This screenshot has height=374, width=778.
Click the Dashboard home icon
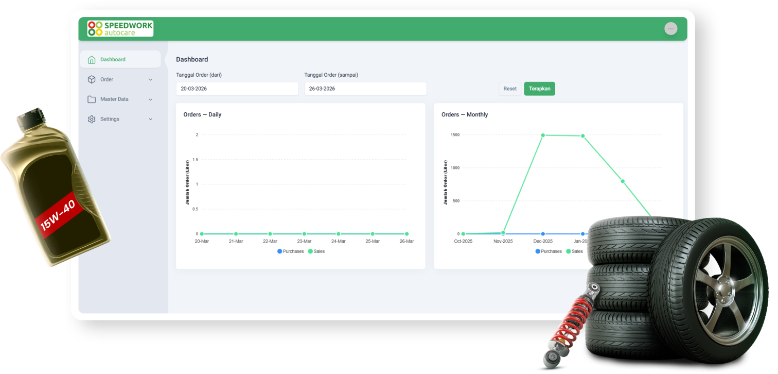92,60
